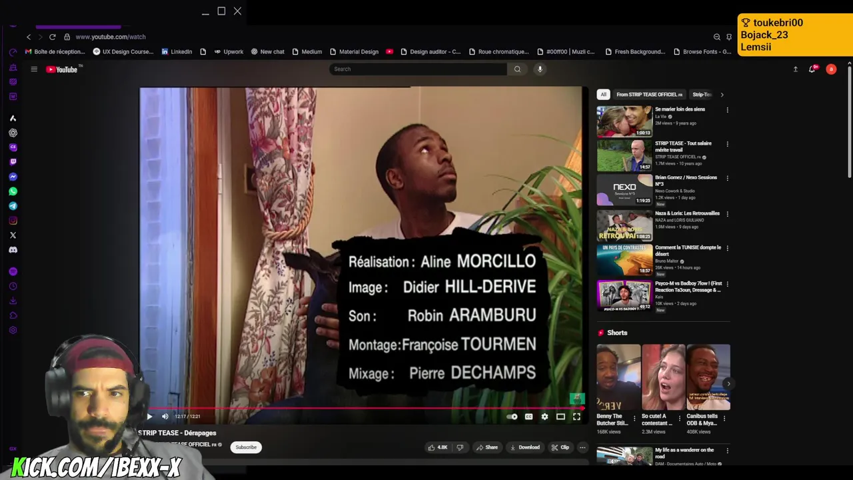Image resolution: width=853 pixels, height=480 pixels.
Task: Open the Se marier loin des siens video
Action: tap(624, 121)
